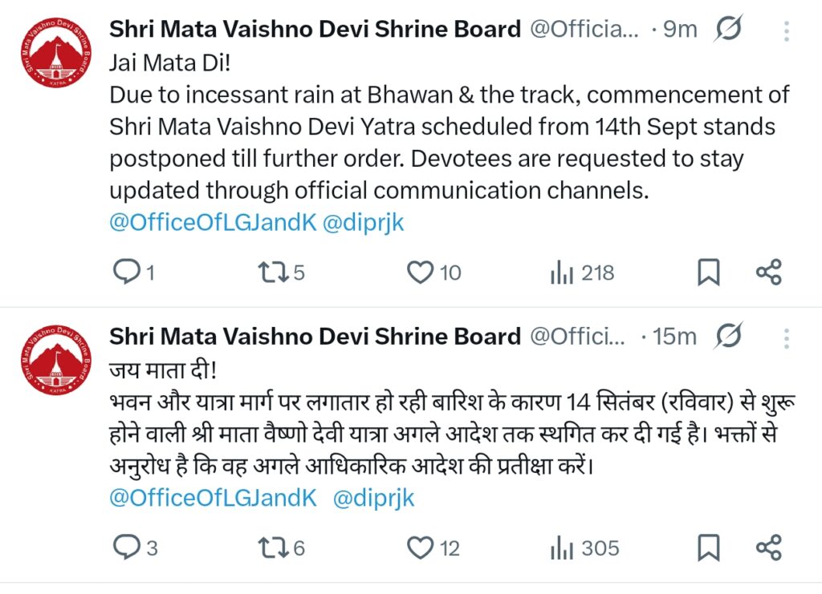The width and height of the screenshot is (822, 594).
Task: Open Grok icon on the 15m tweet
Action: click(x=727, y=336)
